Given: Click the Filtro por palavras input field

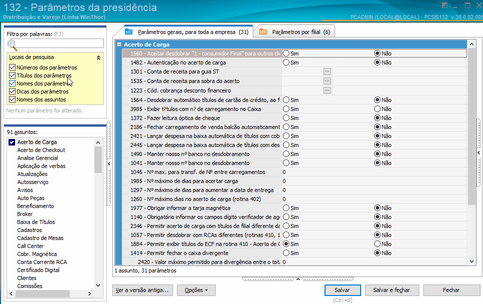Looking at the screenshot, I should tap(59, 43).
